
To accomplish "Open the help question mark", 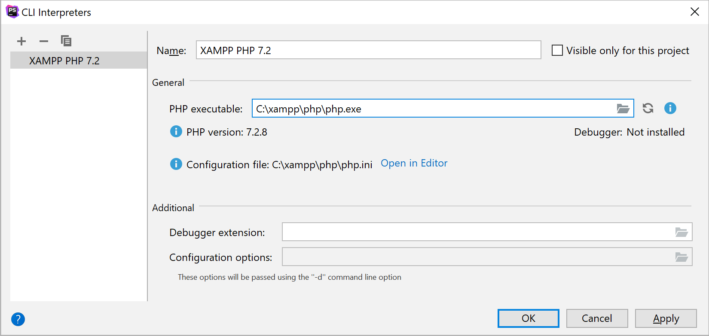I will [x=18, y=319].
